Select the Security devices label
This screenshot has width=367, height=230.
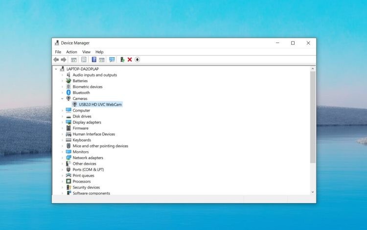point(86,187)
